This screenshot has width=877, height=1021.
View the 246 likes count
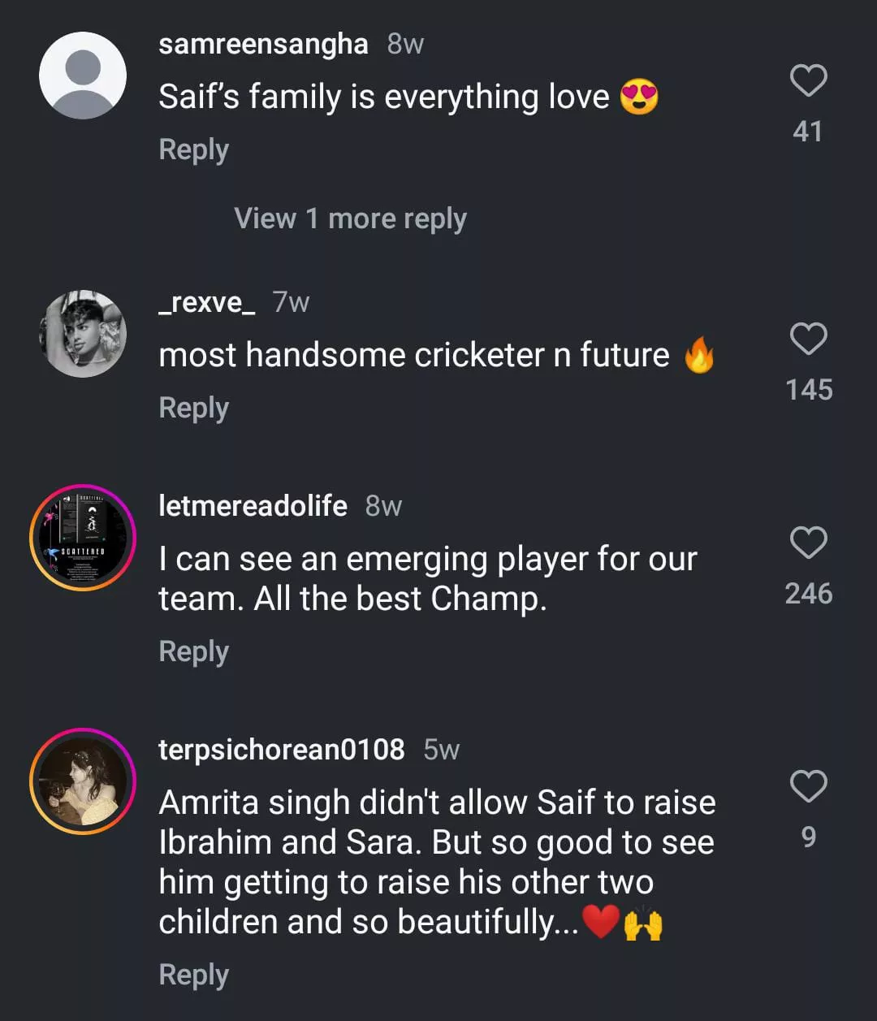point(808,594)
